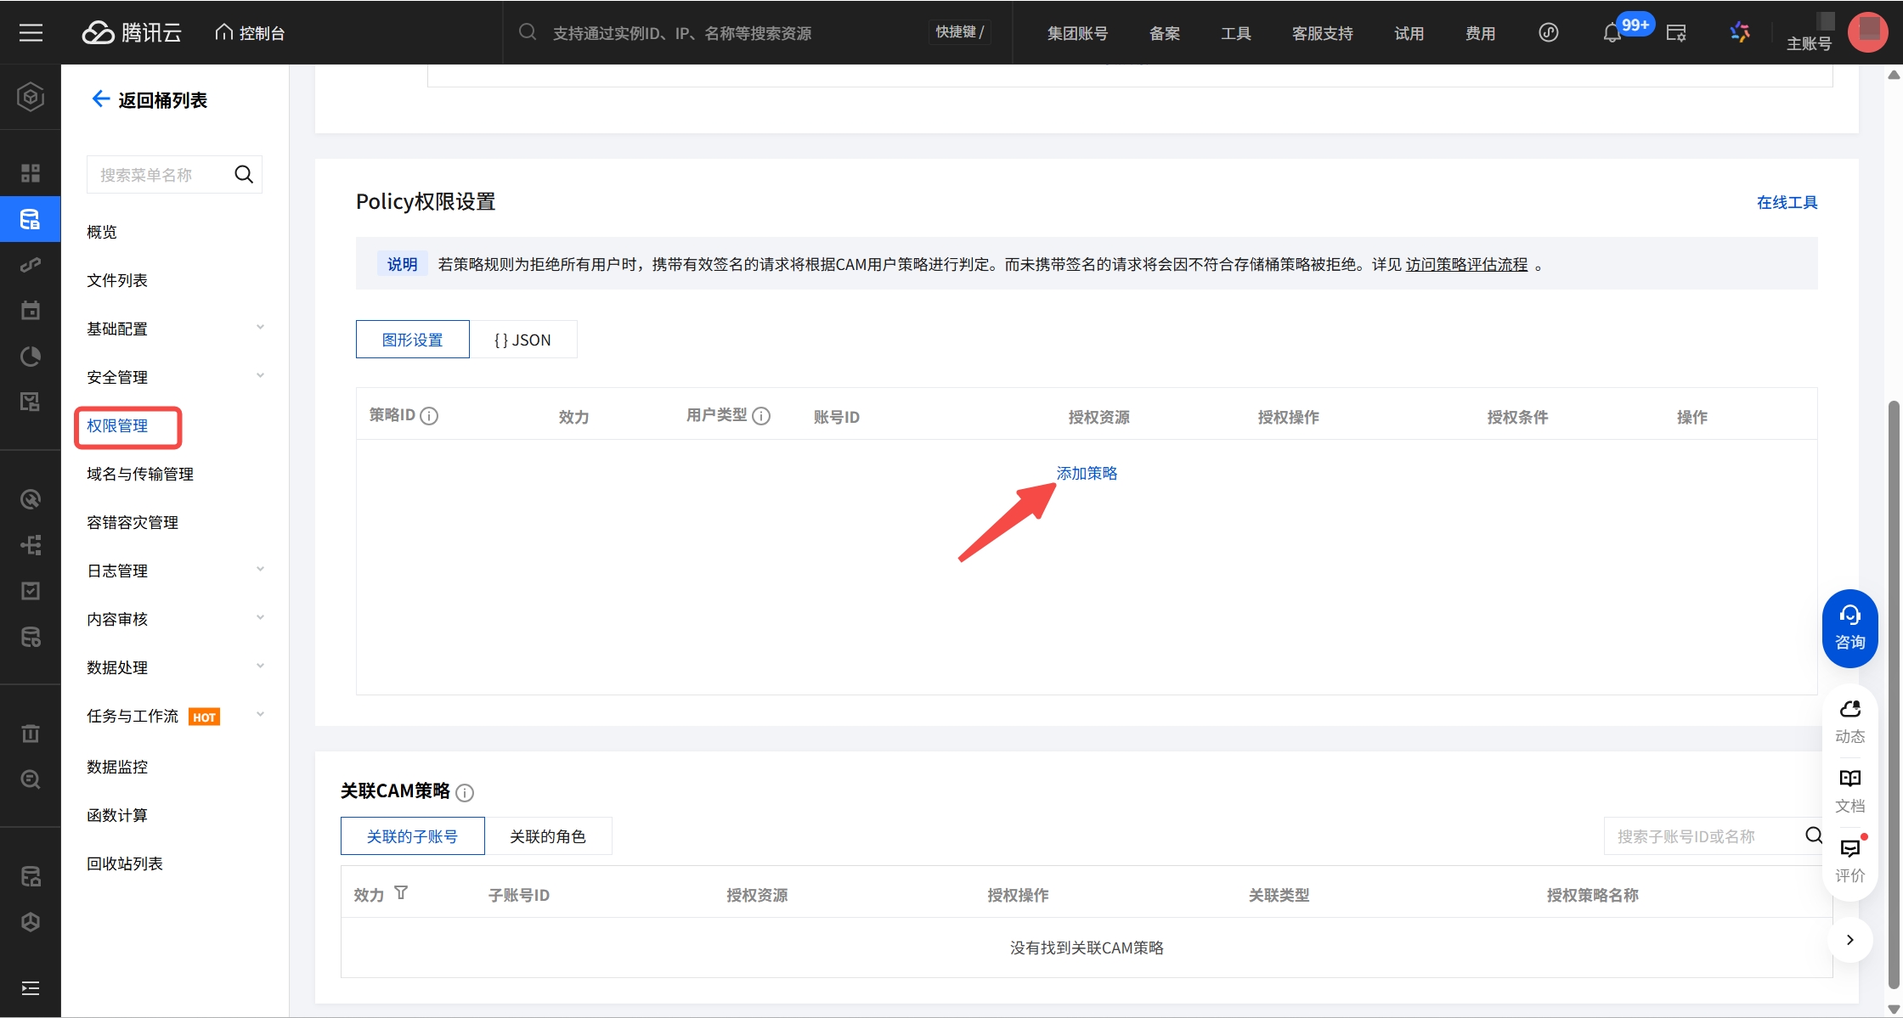Click the info icon beside 关联CAM策略
This screenshot has height=1018, width=1903.
[465, 793]
